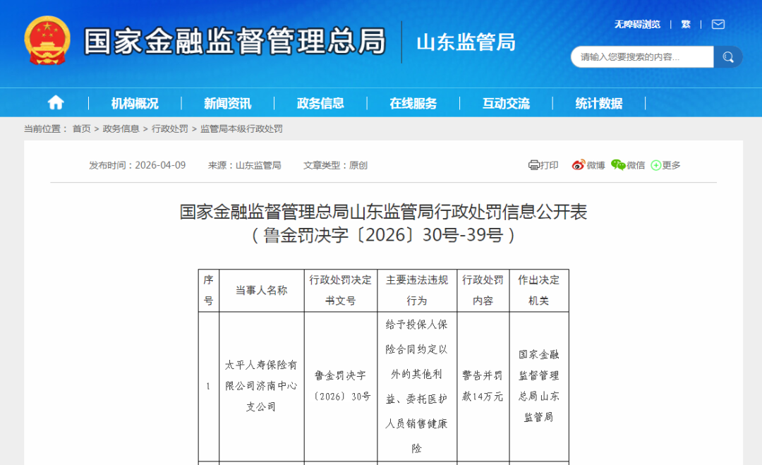Click the printer icon for 打印
Screen dimensions: 762x465
pyautogui.click(x=533, y=165)
